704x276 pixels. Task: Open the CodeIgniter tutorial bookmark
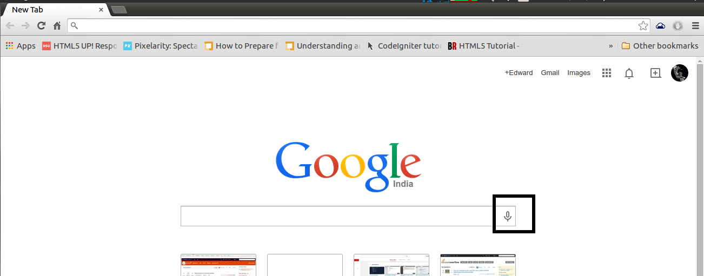(x=404, y=46)
